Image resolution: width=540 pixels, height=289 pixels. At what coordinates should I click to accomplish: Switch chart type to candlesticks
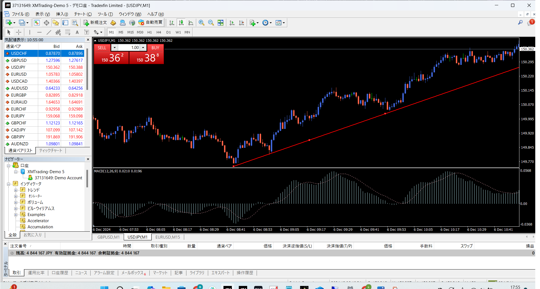click(181, 23)
